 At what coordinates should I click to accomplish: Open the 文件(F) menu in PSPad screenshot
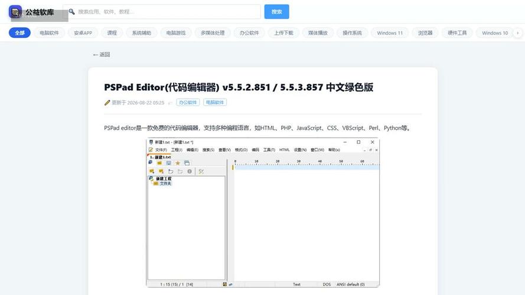point(161,150)
